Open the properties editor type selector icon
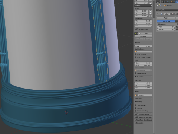Viewport: 178px width, 134px height. (x=158, y=2)
